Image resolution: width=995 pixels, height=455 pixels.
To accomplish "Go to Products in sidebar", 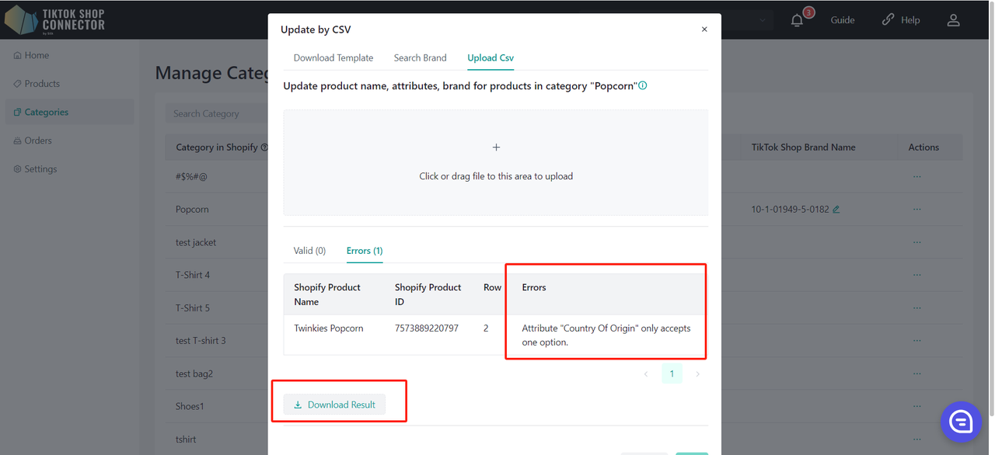I will [42, 84].
